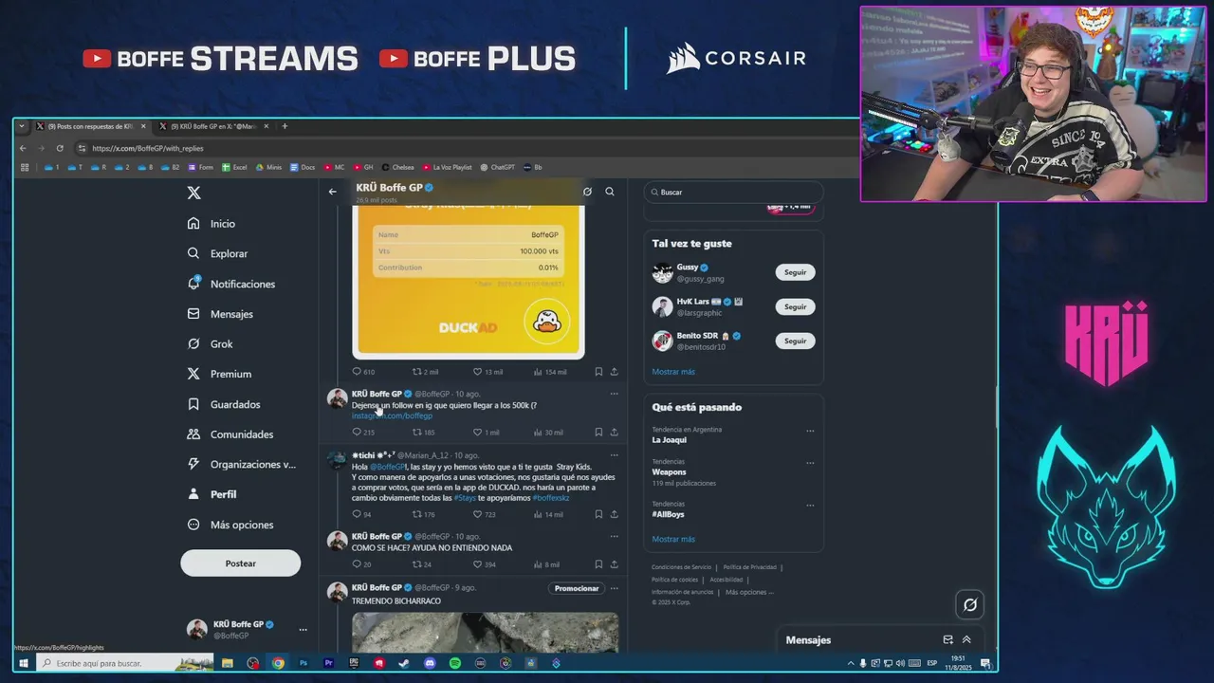Open Inicio in the sidebar

(x=212, y=224)
